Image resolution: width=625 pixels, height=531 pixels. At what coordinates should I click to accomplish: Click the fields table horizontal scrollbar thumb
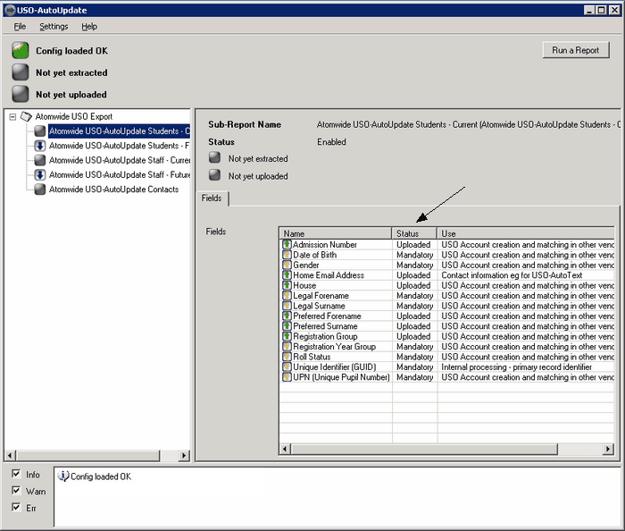pos(424,449)
